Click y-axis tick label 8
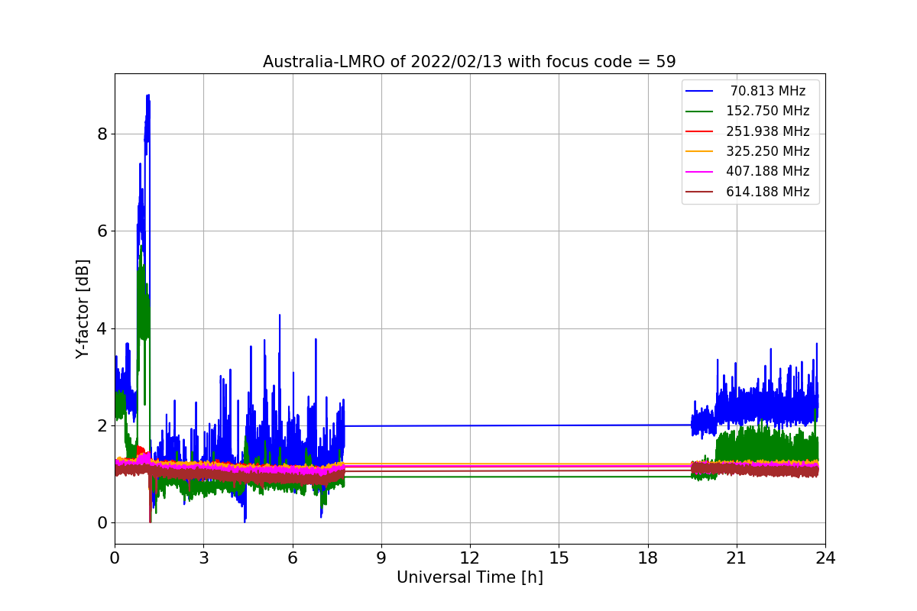This screenshot has height=611, width=917. pyautogui.click(x=102, y=134)
